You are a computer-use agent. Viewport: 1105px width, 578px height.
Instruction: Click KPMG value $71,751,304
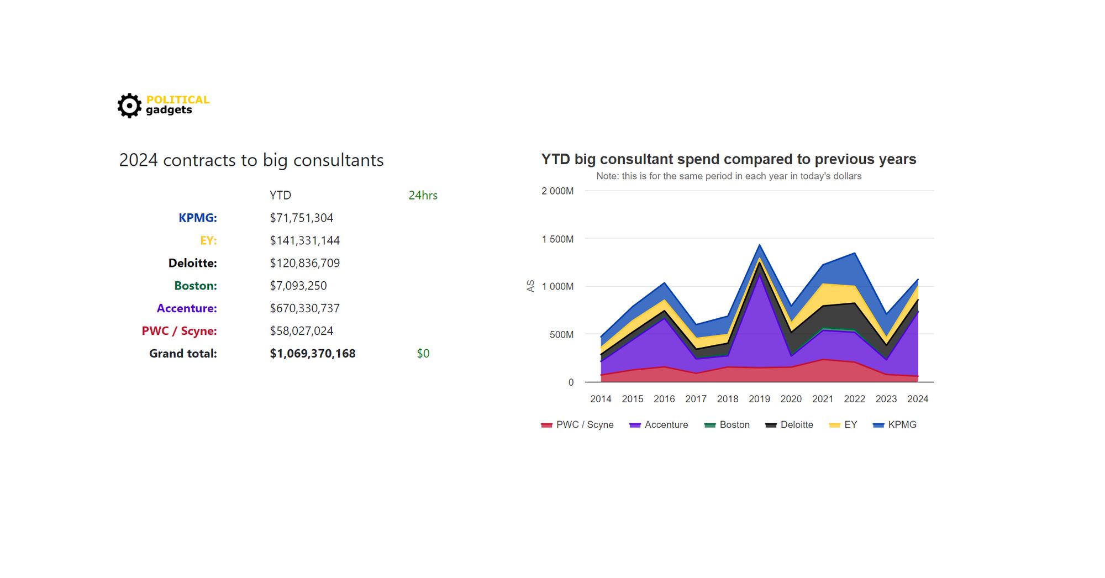click(x=302, y=218)
